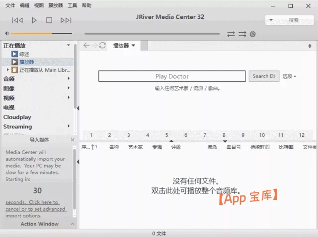Collapse the import panel with lower arrow
Screen dimensions: 318x238
(x=78, y=162)
